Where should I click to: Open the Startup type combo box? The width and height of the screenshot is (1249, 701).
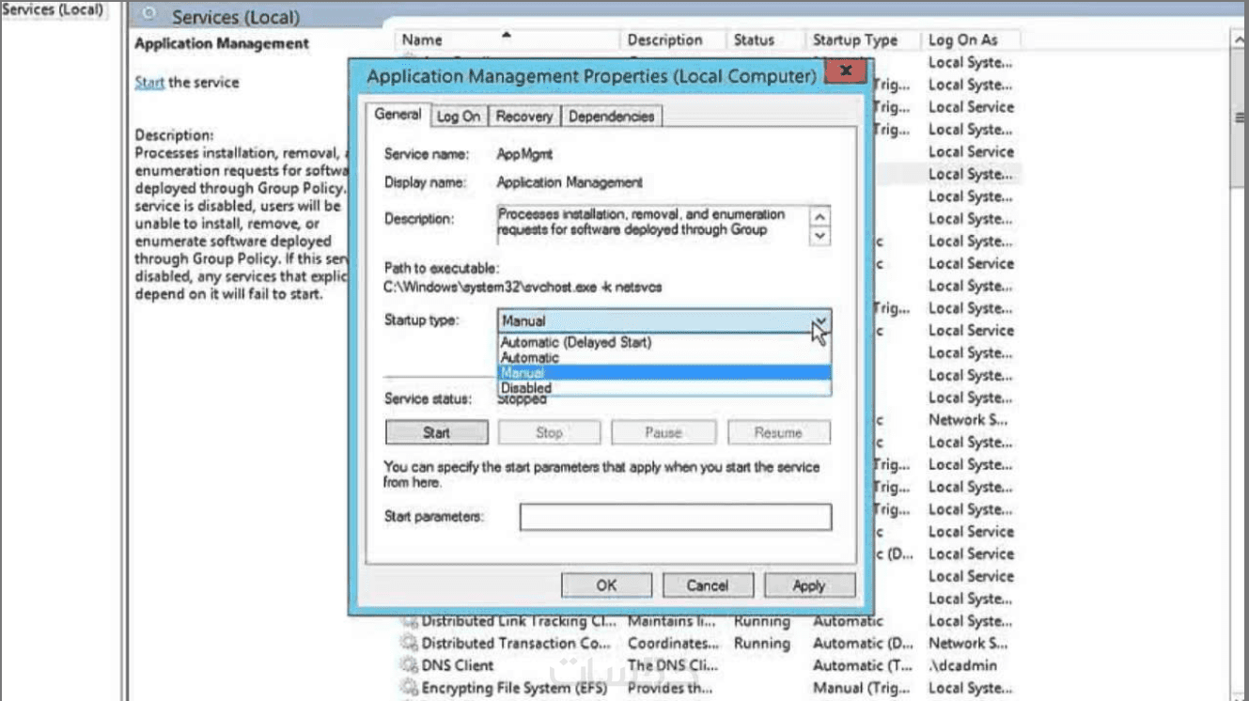tap(664, 320)
